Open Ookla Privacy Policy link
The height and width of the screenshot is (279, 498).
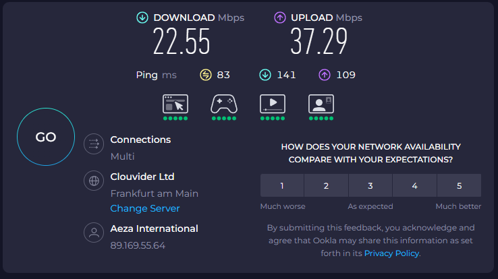(391, 253)
